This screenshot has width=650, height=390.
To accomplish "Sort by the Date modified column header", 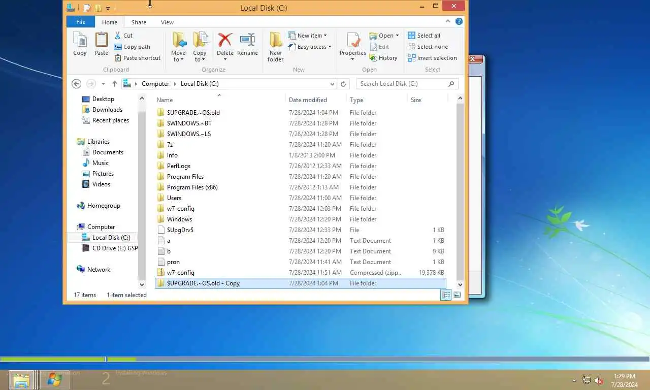I will coord(316,100).
